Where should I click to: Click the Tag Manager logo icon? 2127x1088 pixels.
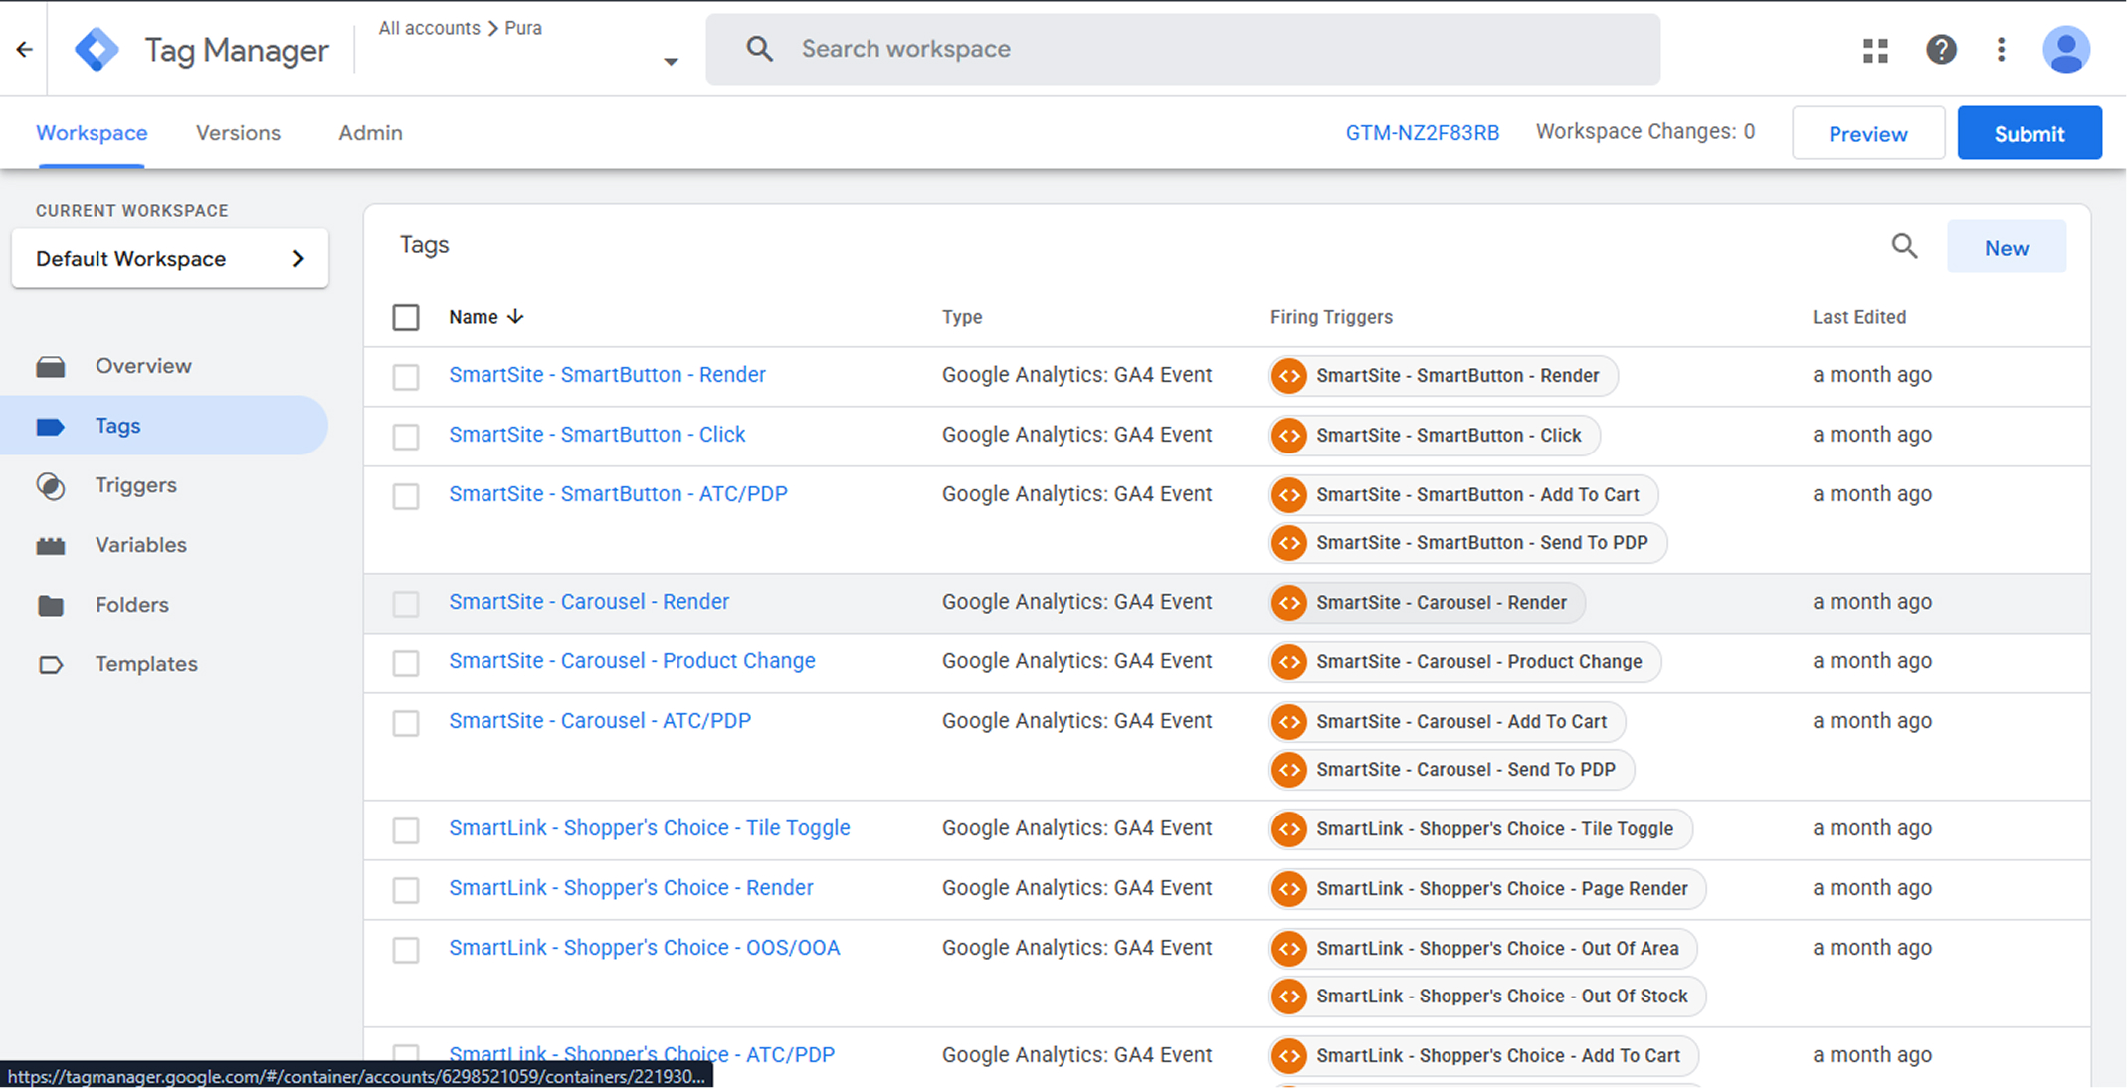pos(97,49)
